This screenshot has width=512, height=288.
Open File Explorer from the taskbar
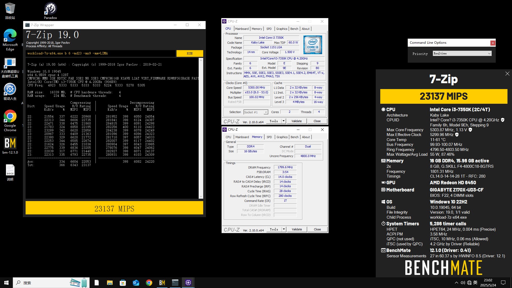click(110, 283)
